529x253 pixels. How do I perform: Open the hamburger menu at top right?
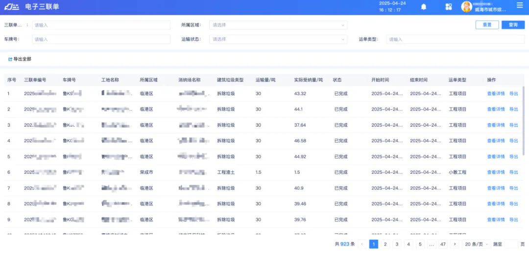click(x=520, y=5)
